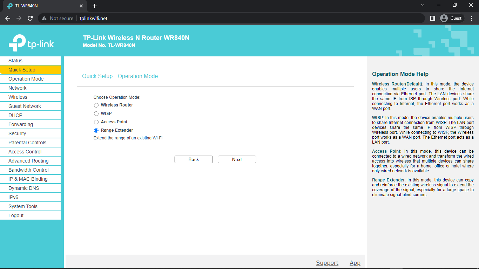Open the Parental Controls menu item
Screen dimensions: 479x269
[x=30, y=143]
